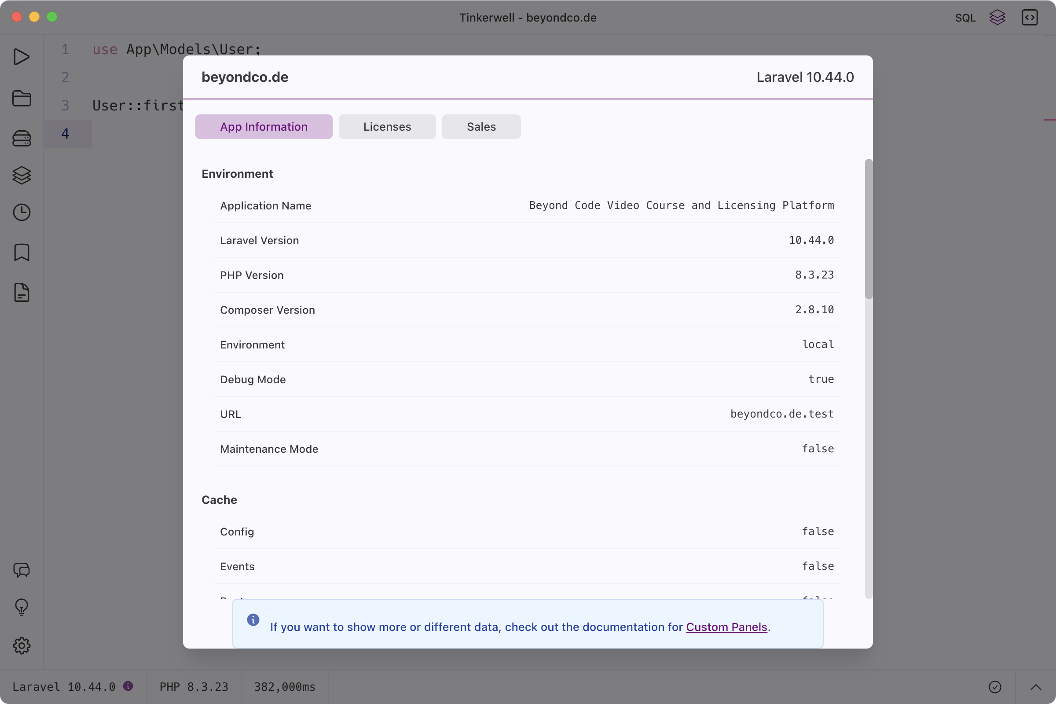Open the SSH server connection icon

(x=22, y=138)
